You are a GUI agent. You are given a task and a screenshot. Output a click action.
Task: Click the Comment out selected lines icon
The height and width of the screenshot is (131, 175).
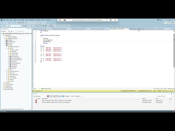(57, 26)
